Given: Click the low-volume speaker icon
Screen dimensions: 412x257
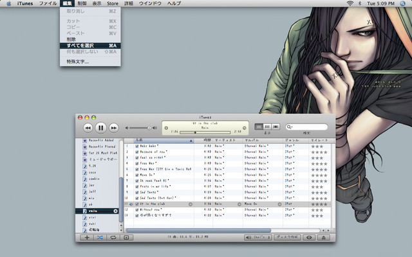Looking at the screenshot, I should 127,128.
